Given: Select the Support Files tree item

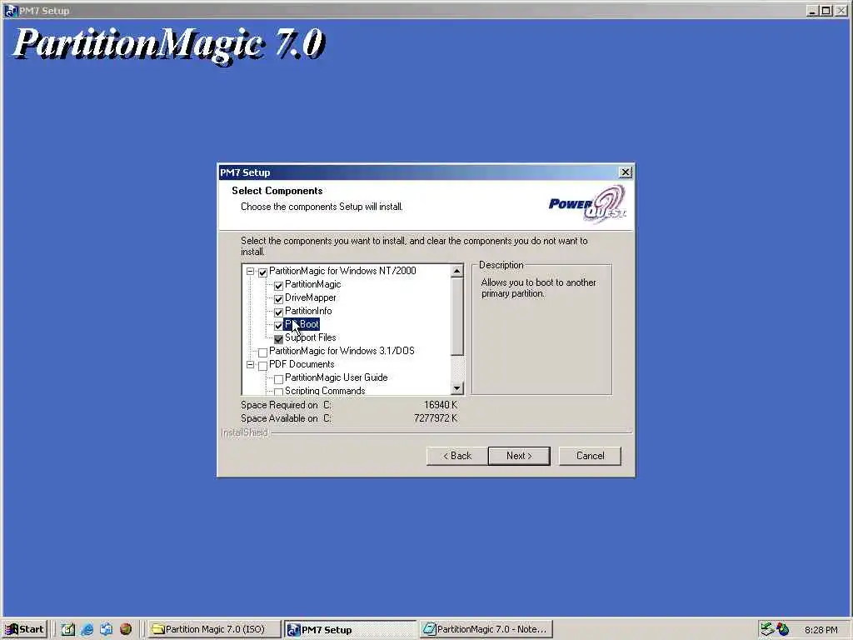Looking at the screenshot, I should [310, 337].
